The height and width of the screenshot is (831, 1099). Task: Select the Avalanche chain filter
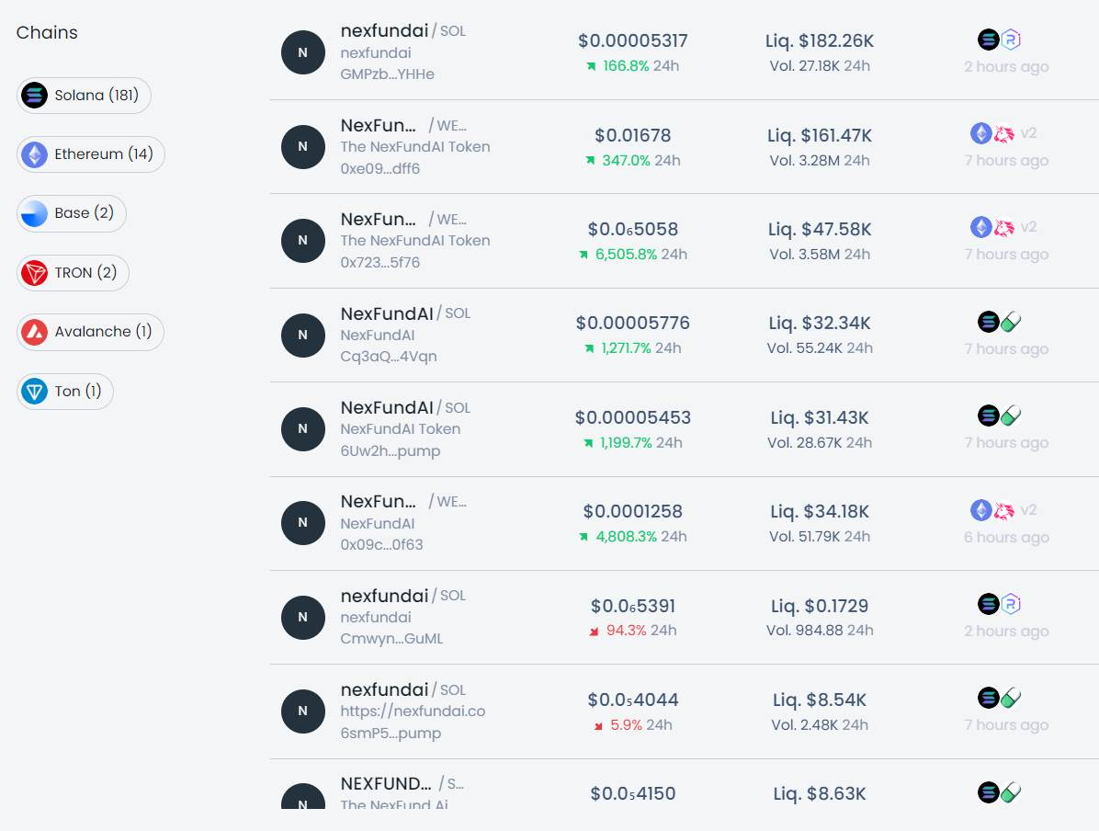point(89,332)
